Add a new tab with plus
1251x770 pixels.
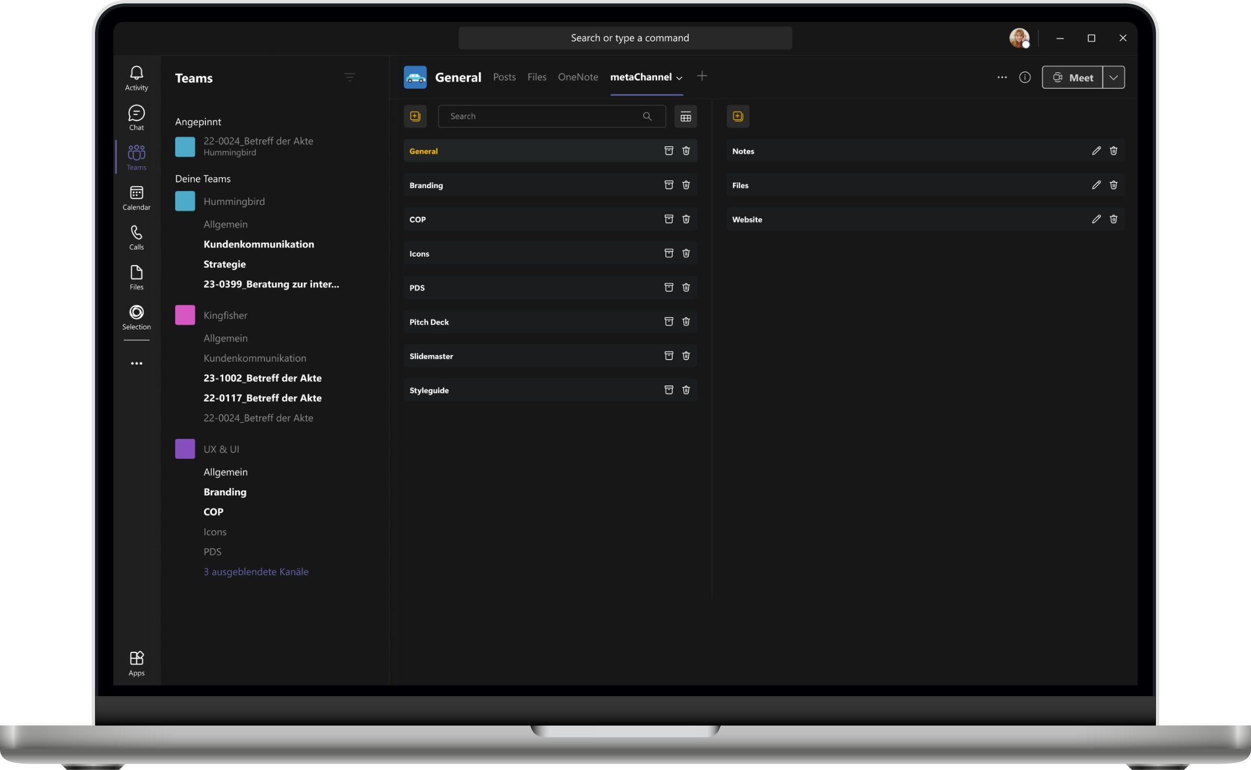[702, 76]
